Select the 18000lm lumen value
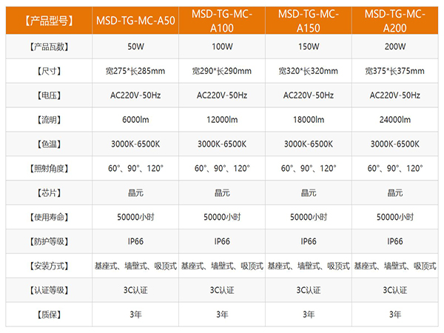The width and height of the screenshot is (444, 333). click(309, 120)
